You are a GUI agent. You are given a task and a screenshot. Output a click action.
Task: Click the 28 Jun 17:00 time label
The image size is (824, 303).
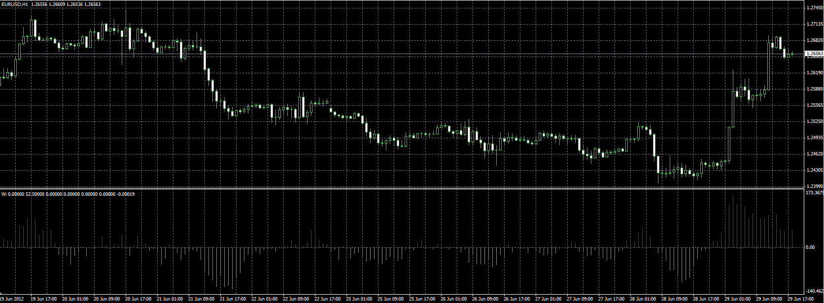[x=706, y=299]
